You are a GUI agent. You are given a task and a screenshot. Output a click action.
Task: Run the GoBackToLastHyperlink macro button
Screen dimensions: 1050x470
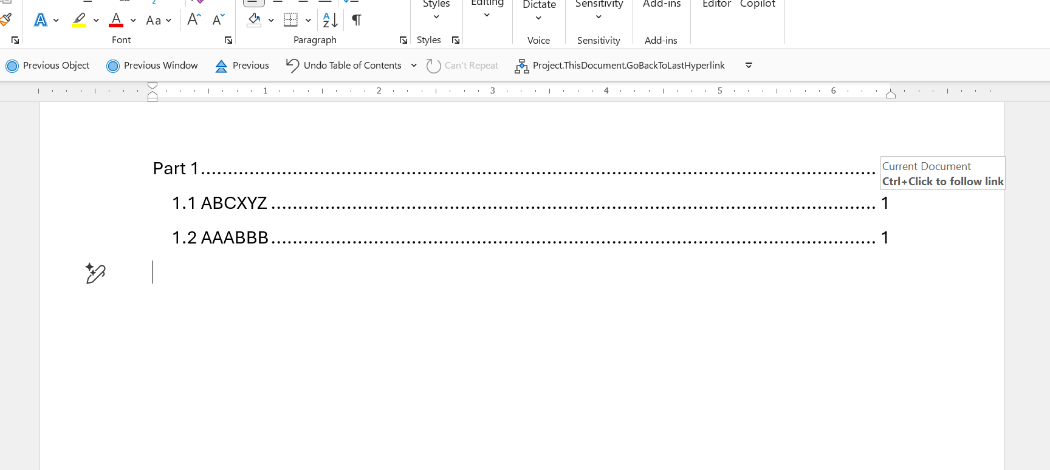point(620,66)
